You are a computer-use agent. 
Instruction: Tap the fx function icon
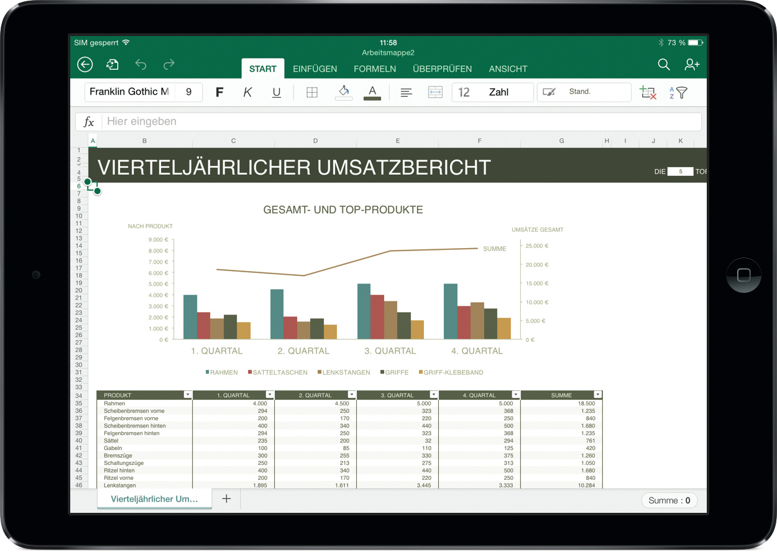pyautogui.click(x=89, y=122)
